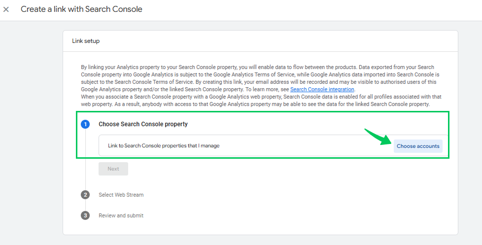Viewport: 482px width, 245px height.
Task: Click the Choose Search Console property heading
Action: [143, 124]
